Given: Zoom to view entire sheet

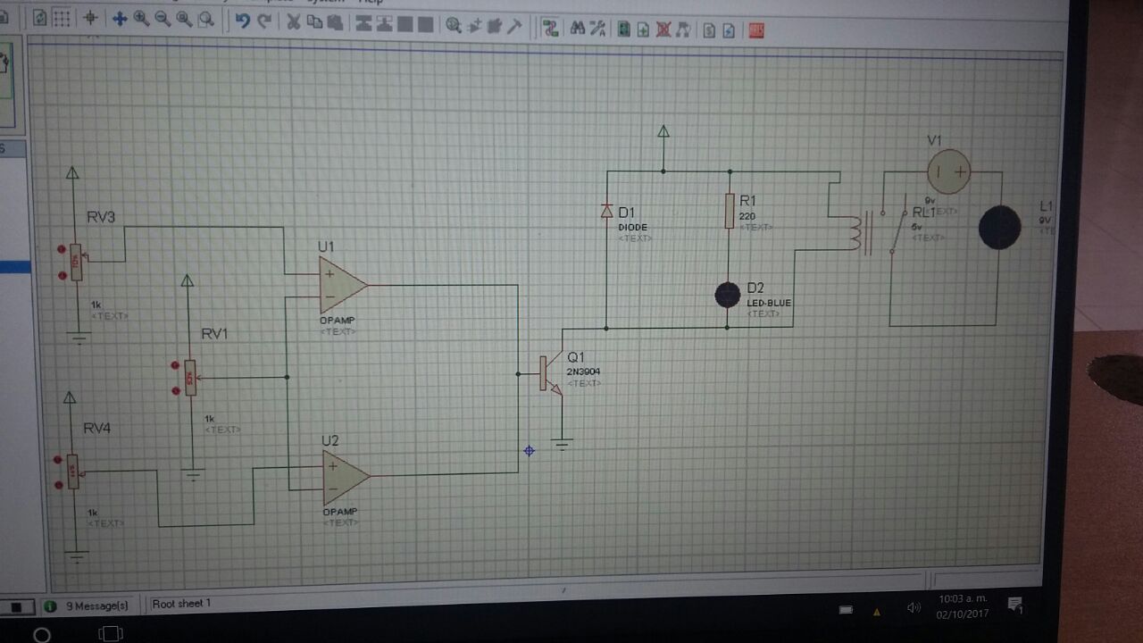Looking at the screenshot, I should tap(184, 19).
